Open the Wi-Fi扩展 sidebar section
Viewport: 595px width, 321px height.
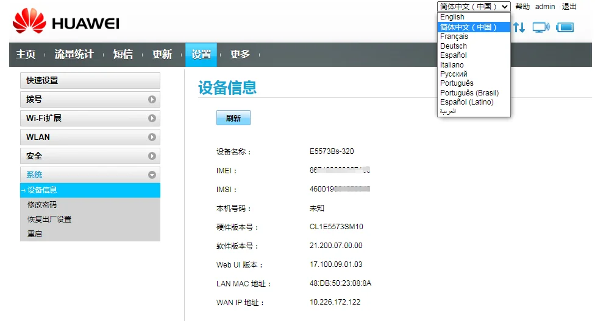pyautogui.click(x=90, y=118)
